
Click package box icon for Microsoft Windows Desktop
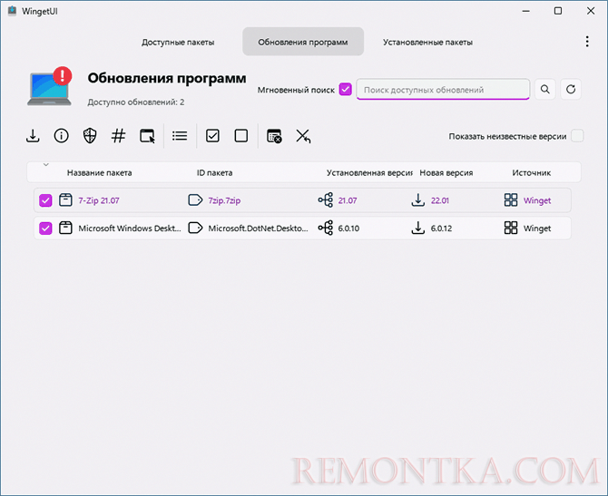(65, 228)
